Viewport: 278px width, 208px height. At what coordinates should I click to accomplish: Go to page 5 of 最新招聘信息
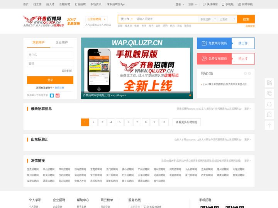(x=120, y=122)
